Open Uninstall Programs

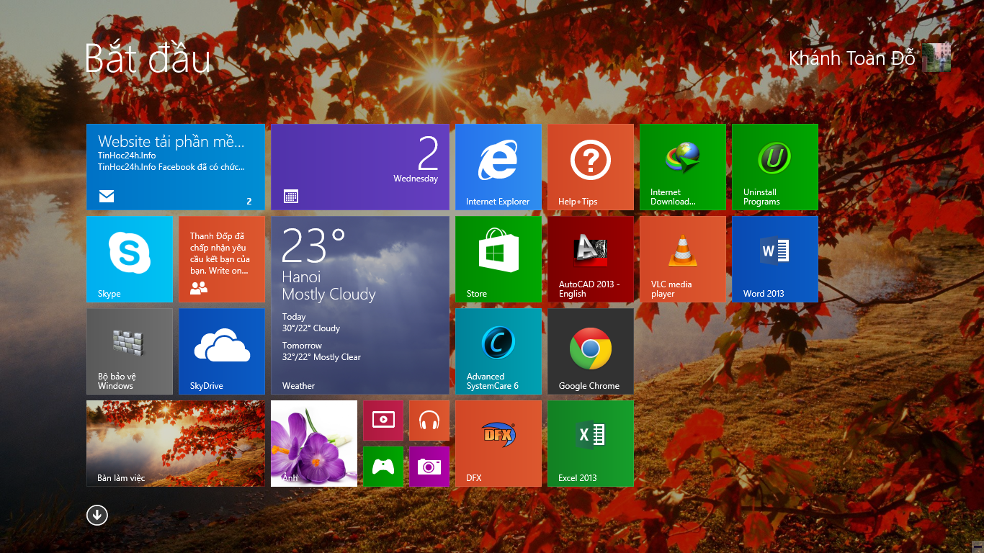(x=774, y=166)
